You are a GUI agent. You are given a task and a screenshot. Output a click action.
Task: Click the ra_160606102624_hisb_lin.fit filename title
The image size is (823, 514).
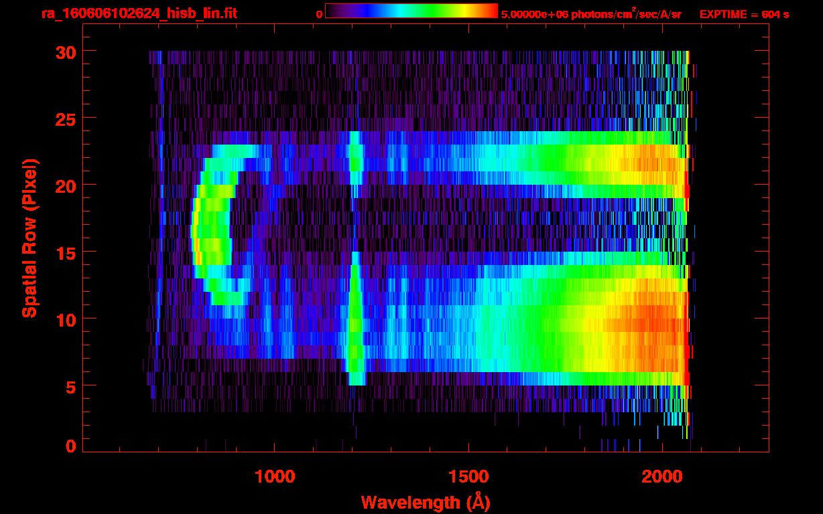pos(139,13)
